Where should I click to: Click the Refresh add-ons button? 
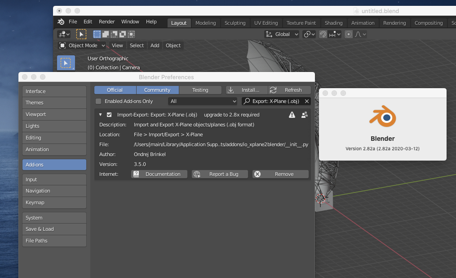click(289, 90)
